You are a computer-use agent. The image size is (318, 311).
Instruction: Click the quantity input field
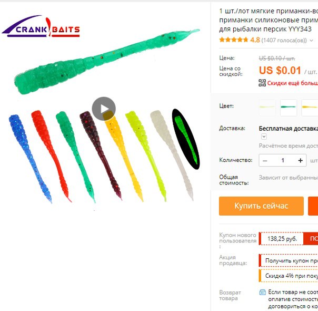click(x=283, y=160)
